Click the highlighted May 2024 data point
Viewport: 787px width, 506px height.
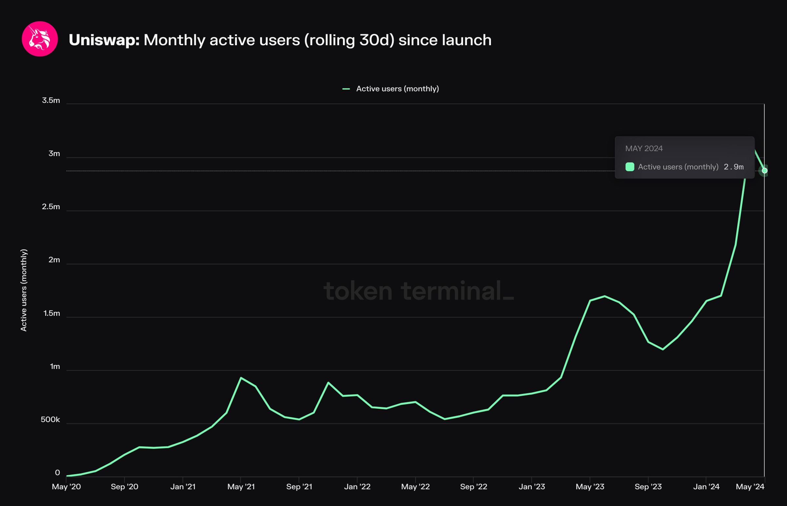pyautogui.click(x=764, y=171)
